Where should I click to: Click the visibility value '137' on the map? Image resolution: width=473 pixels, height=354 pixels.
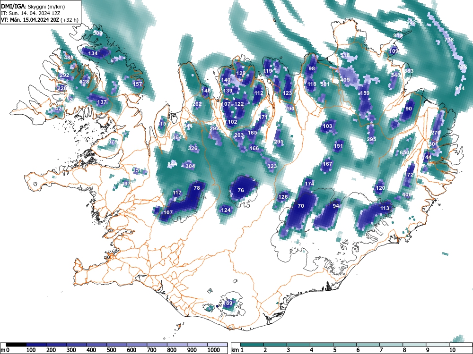(x=102, y=102)
